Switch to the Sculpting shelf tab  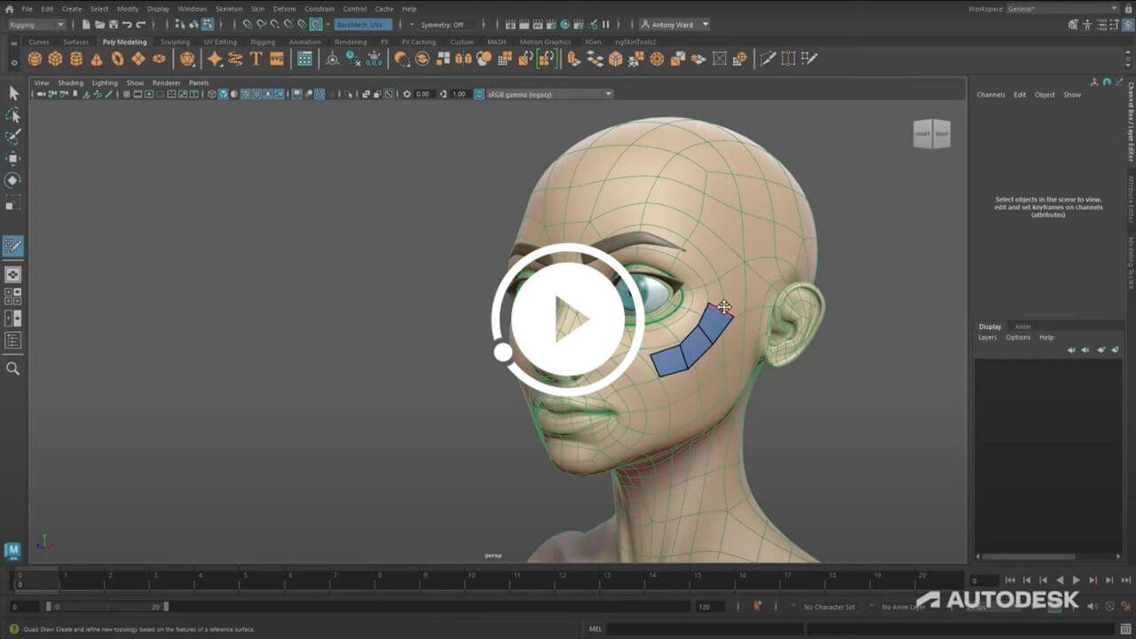click(175, 42)
